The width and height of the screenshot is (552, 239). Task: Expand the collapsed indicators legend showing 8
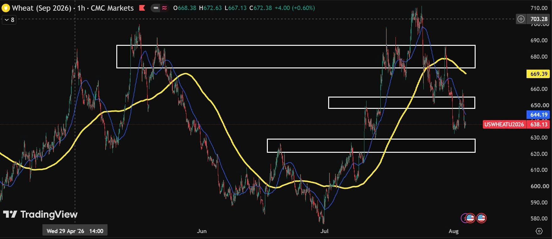[9, 20]
